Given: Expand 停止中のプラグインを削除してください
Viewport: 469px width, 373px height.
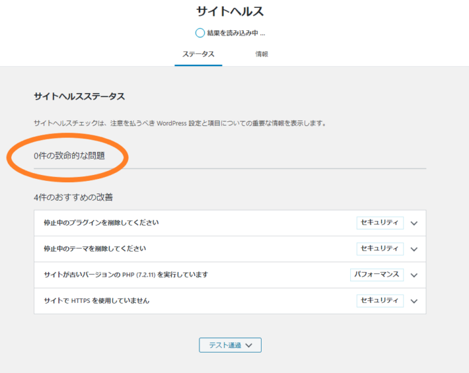Looking at the screenshot, I should click(x=101, y=223).
